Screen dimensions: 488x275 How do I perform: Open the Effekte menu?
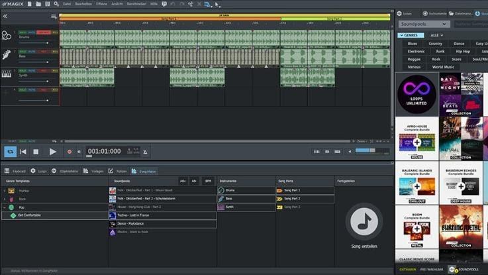tap(101, 4)
